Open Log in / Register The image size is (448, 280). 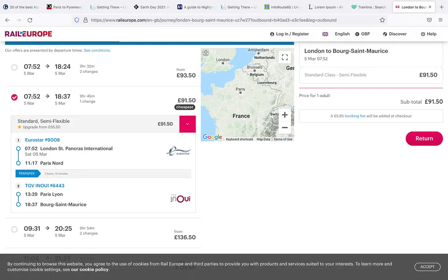[x=289, y=34]
